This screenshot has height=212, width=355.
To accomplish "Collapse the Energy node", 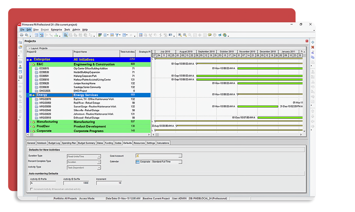I will point(30,95).
